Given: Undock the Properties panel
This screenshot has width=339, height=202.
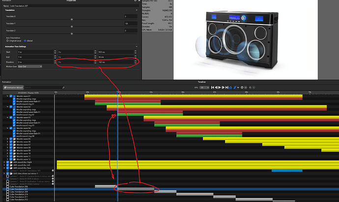Looking at the screenshot, I should [x=135, y=0].
